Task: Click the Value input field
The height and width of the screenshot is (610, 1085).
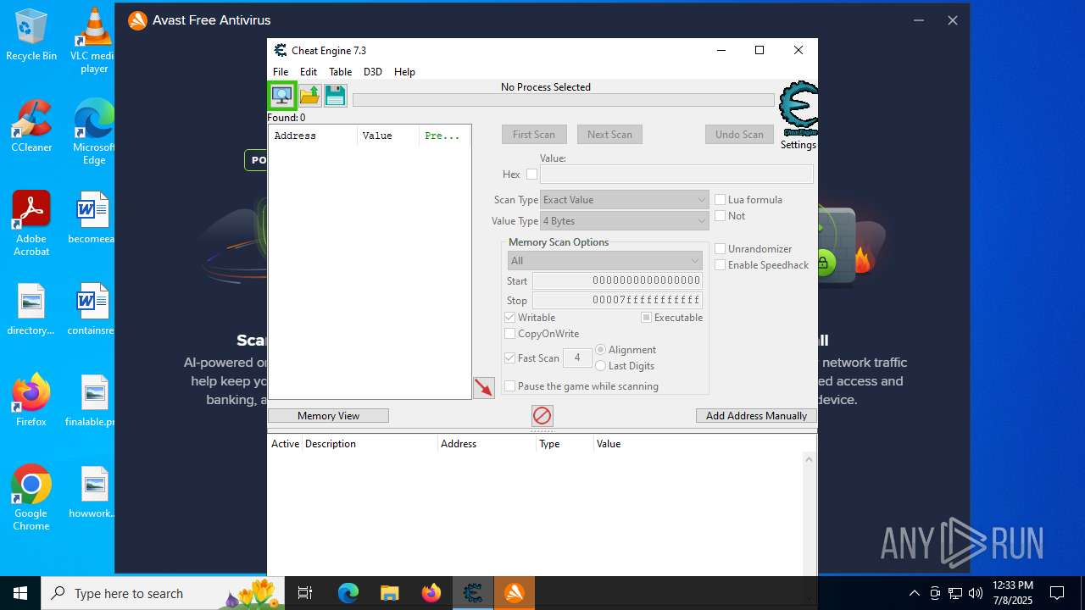Action: tap(677, 175)
